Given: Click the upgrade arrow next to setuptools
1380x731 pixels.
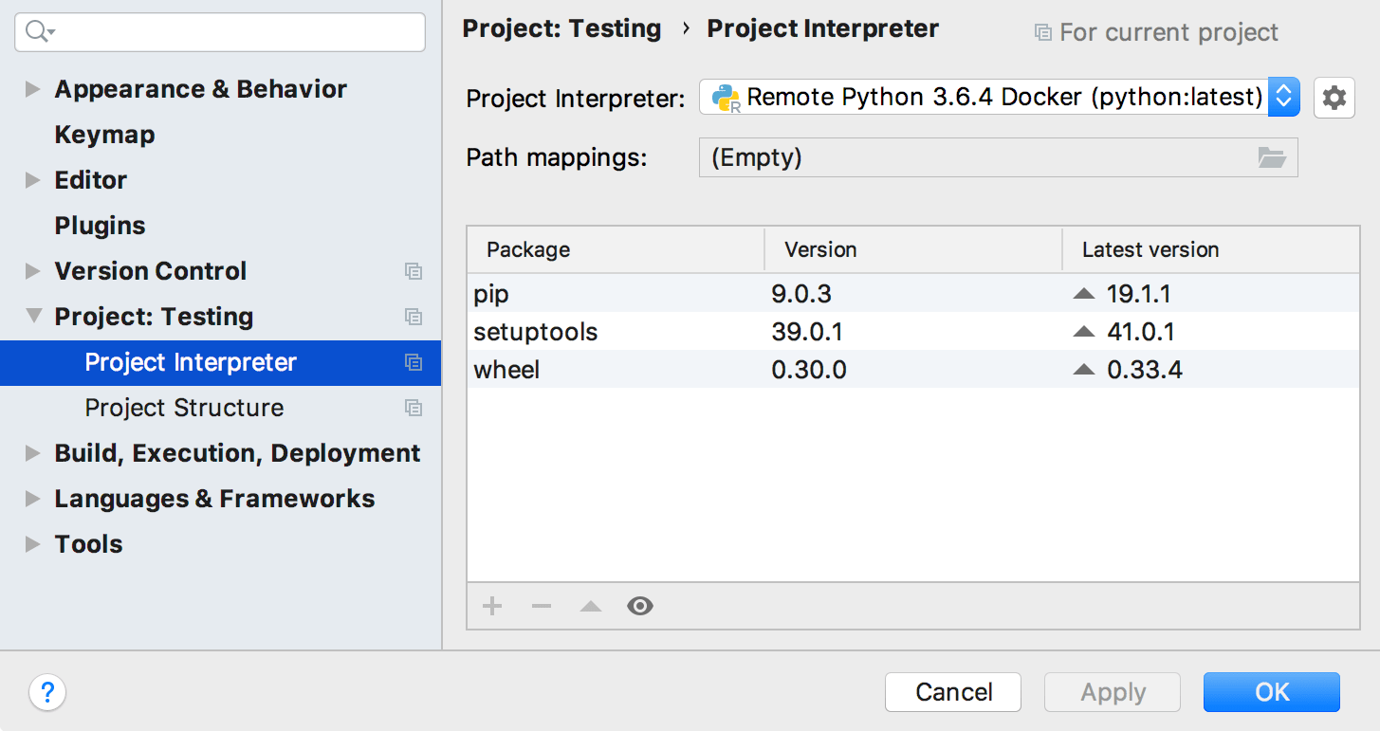Looking at the screenshot, I should [1083, 331].
